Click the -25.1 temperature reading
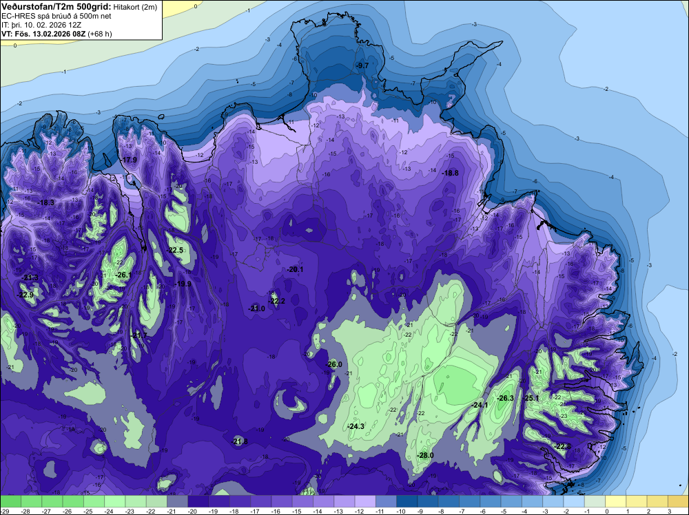Screen dimensions: 689x515 (531, 398)
